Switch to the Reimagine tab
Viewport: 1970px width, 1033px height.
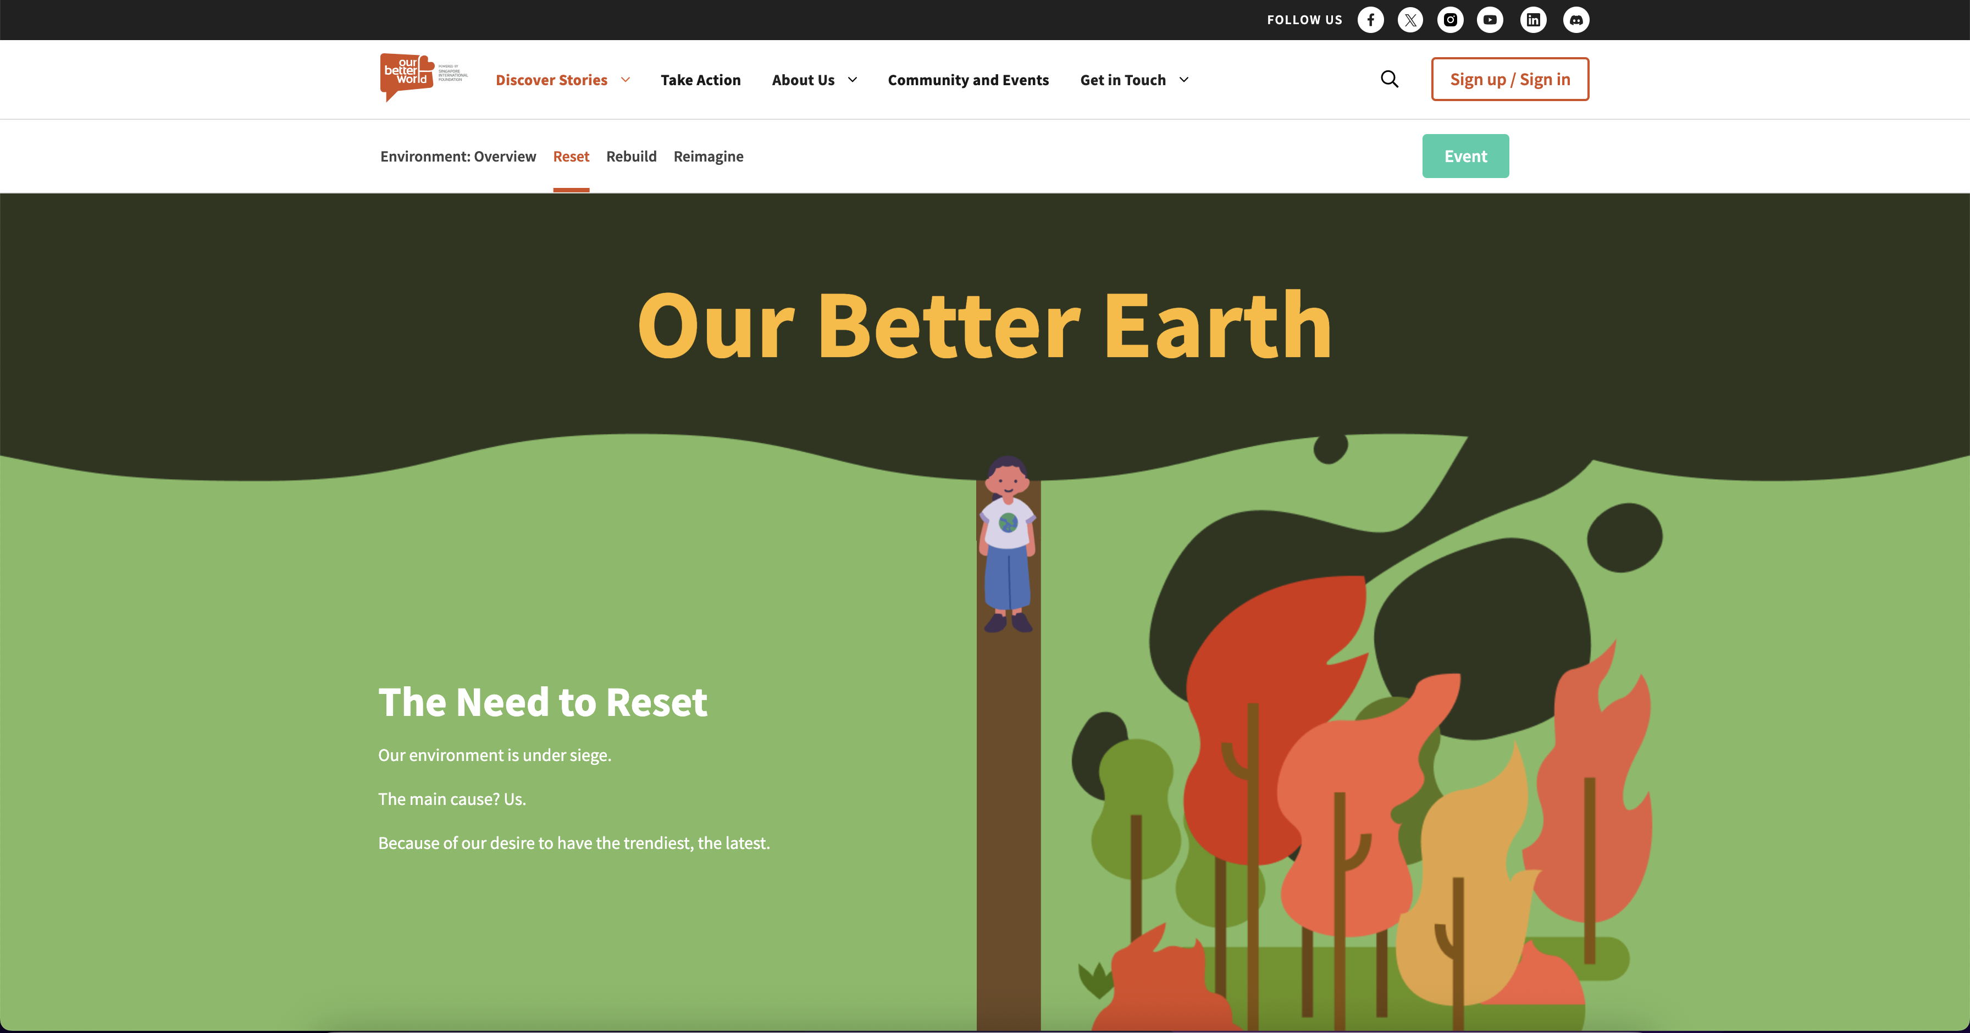(708, 157)
